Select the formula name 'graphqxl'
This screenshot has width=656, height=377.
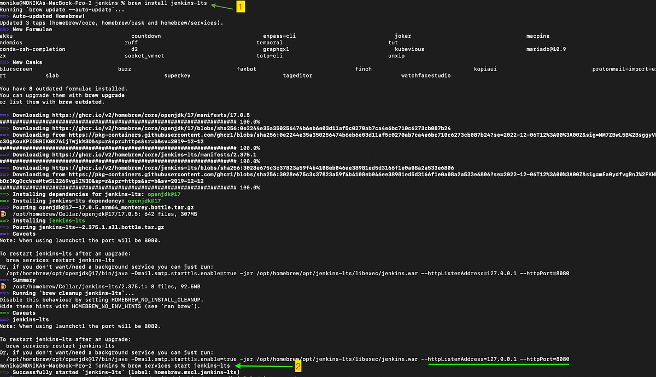pos(276,49)
